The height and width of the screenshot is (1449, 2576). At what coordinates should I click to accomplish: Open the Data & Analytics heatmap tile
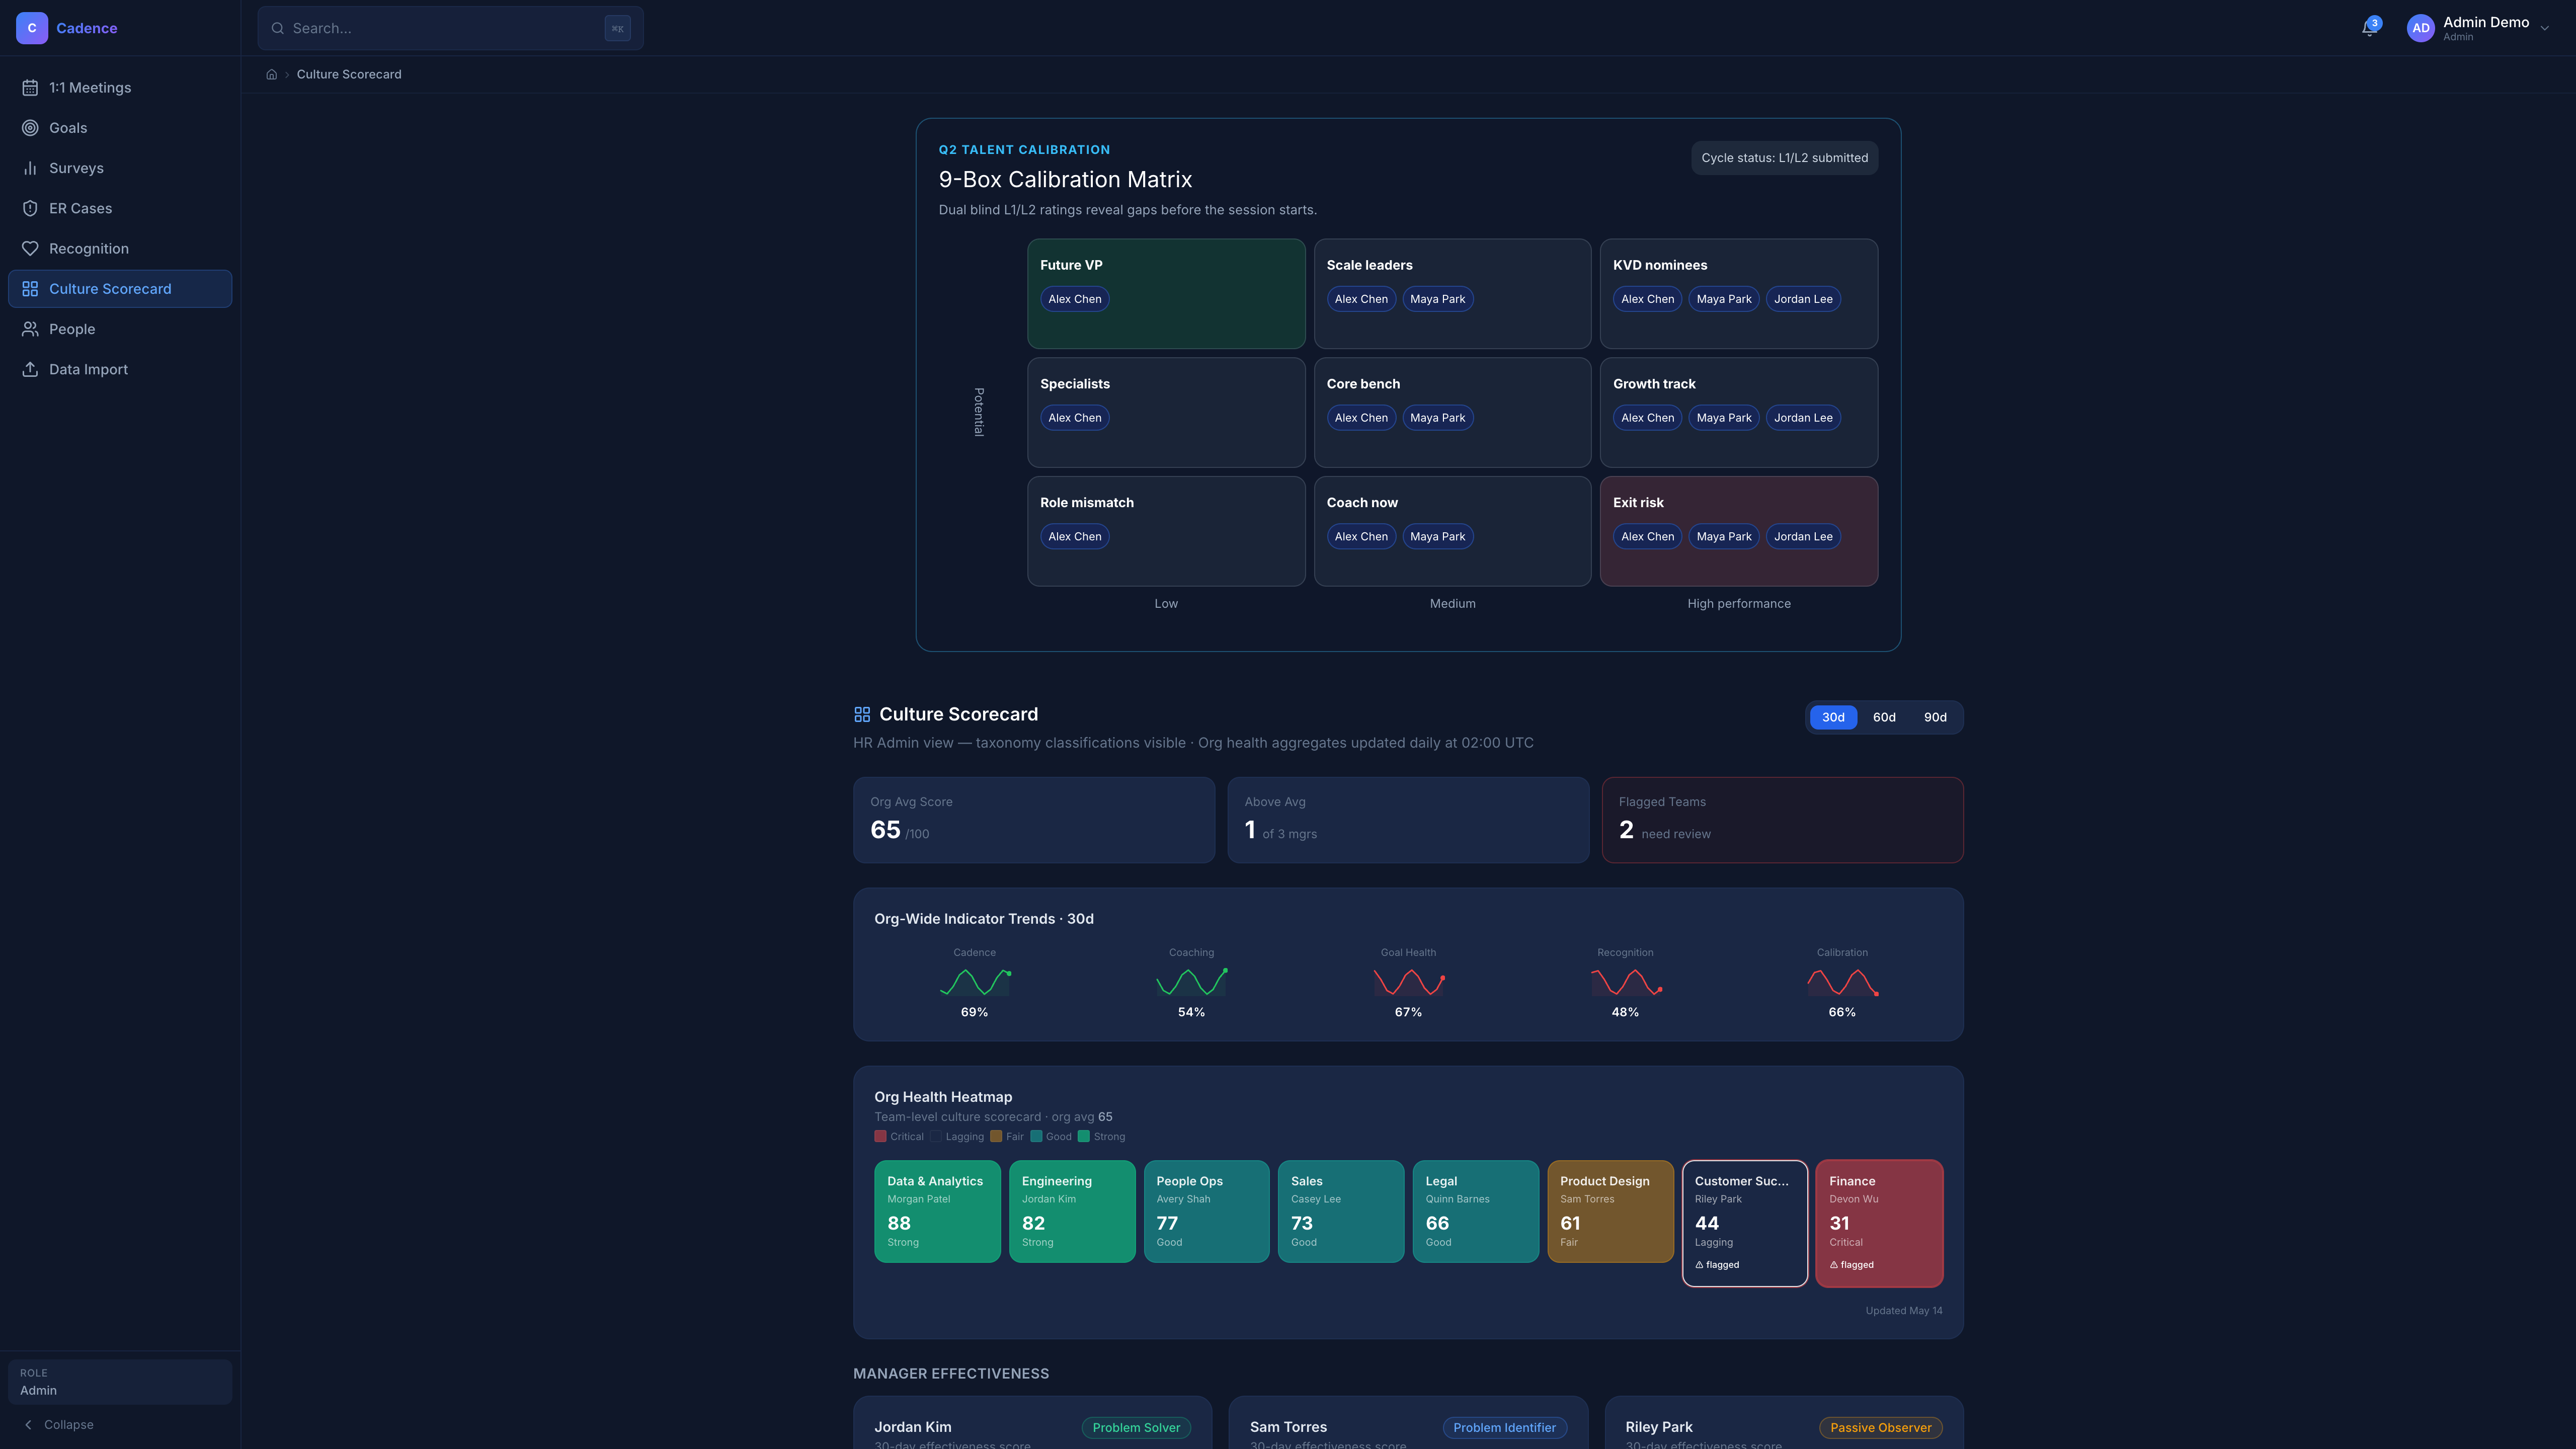[937, 1211]
